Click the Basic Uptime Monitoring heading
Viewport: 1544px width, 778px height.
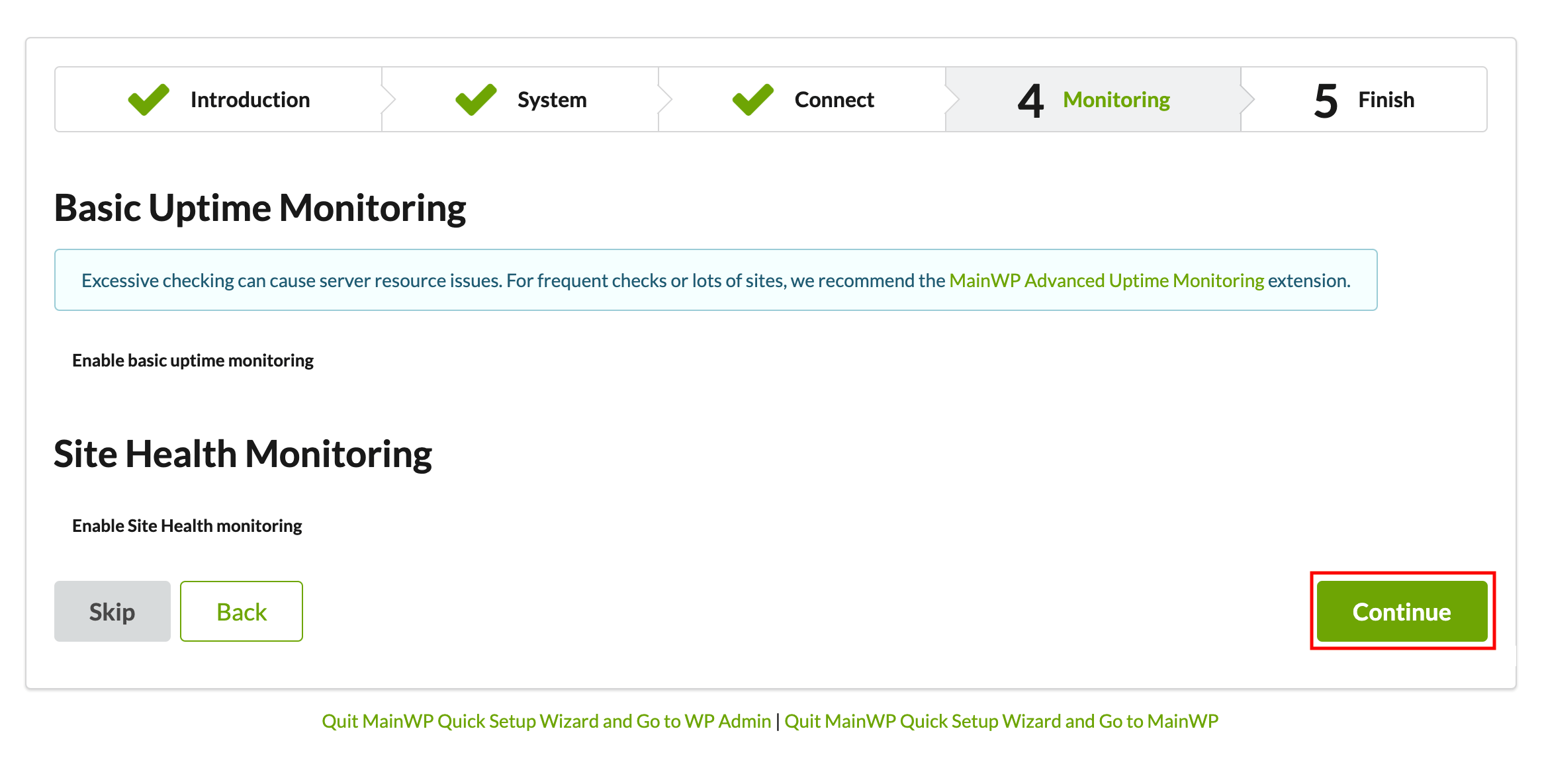pyautogui.click(x=260, y=208)
